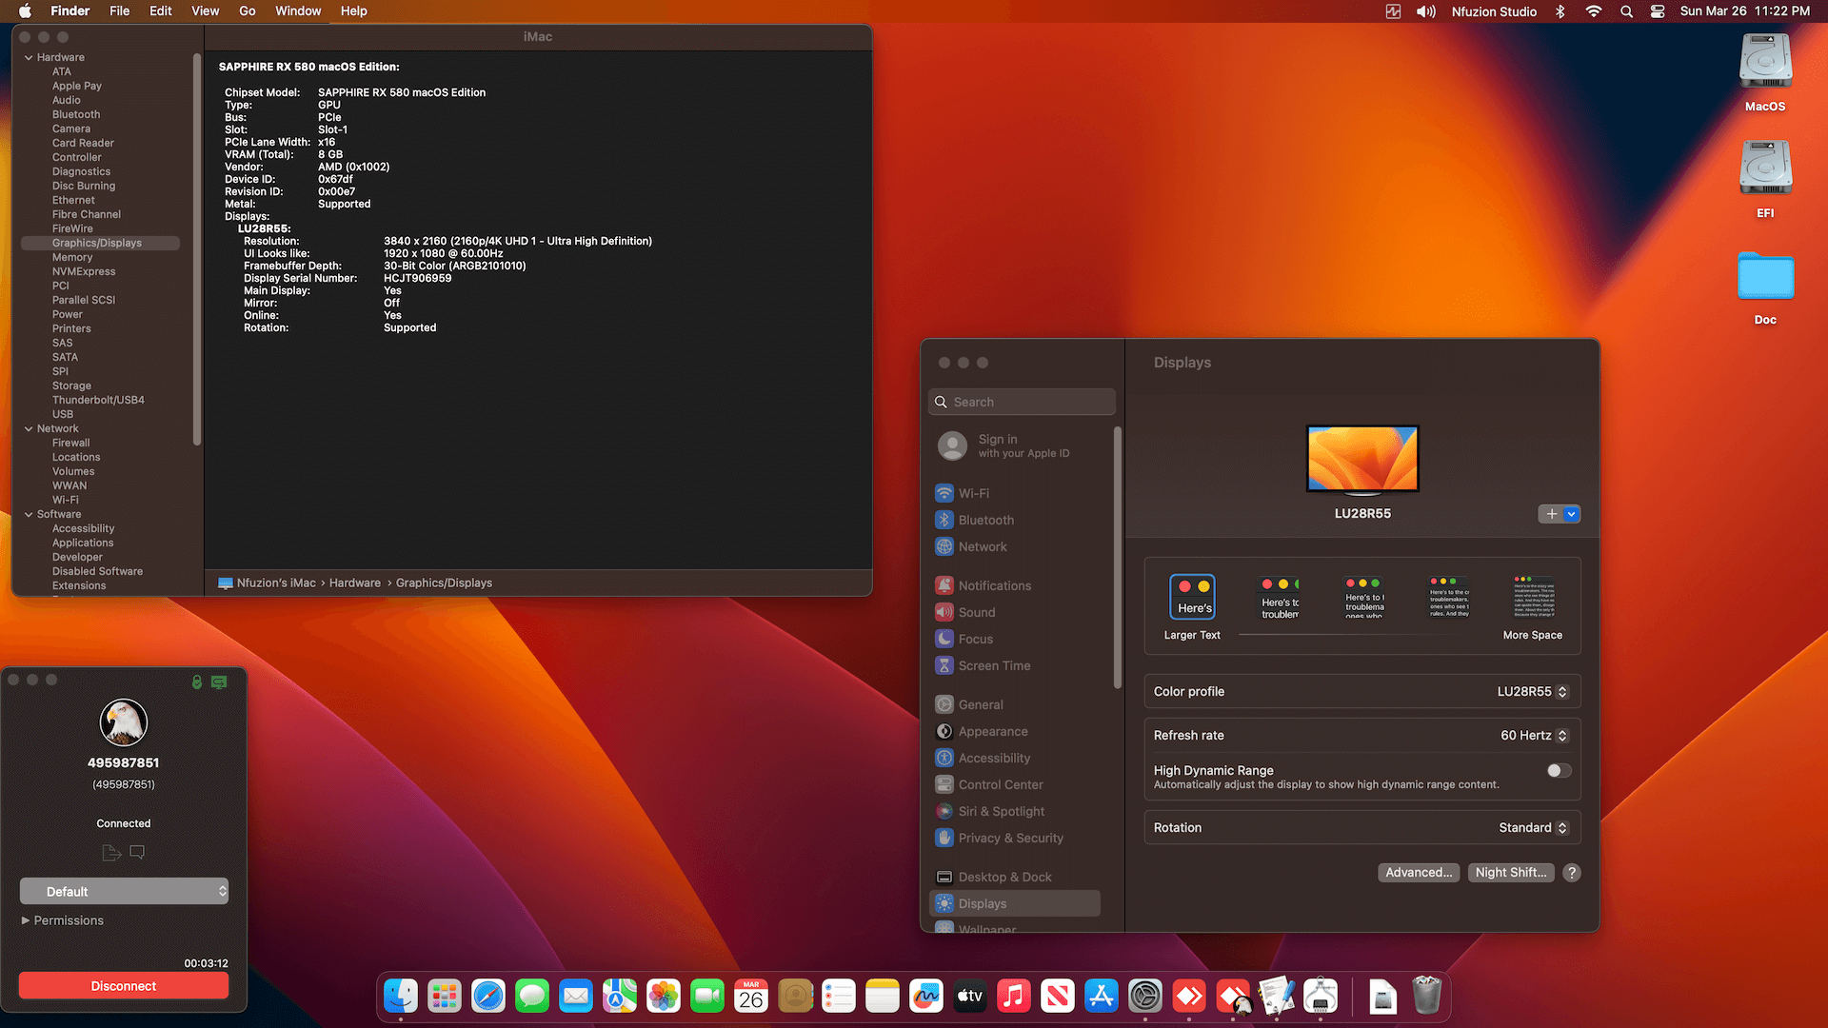Open the chat icon in AnyDesk window

coord(137,853)
